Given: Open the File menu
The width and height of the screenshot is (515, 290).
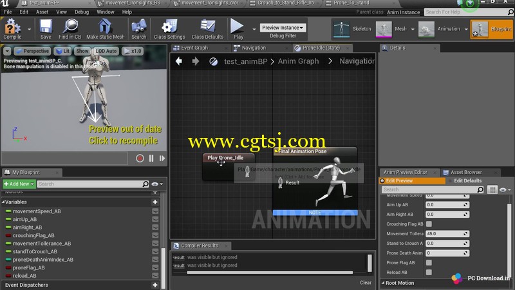Looking at the screenshot, I should [8, 12].
